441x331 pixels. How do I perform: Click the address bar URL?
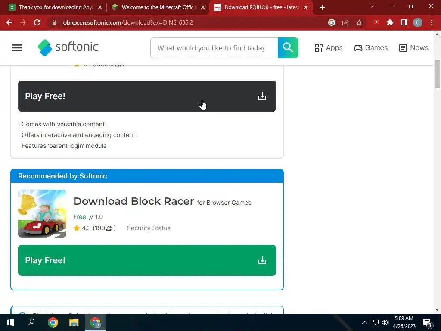click(x=127, y=22)
